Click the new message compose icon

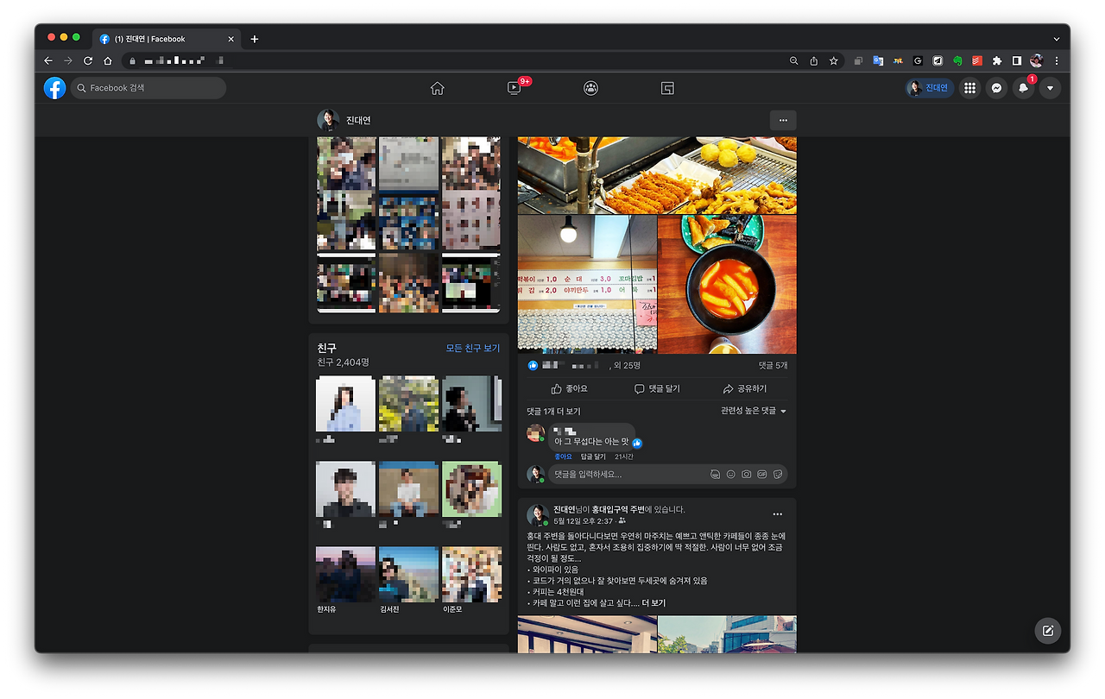pyautogui.click(x=1048, y=631)
